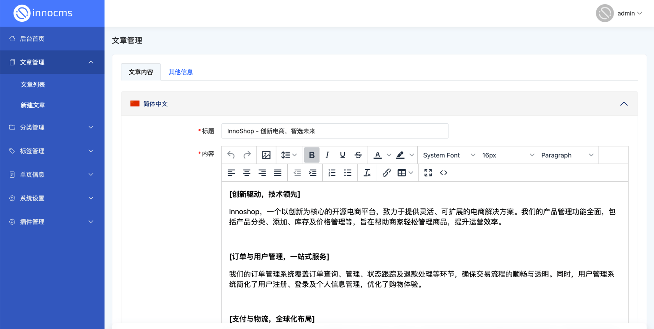Open 新建文章 in sidebar
The image size is (654, 329).
pyautogui.click(x=33, y=105)
